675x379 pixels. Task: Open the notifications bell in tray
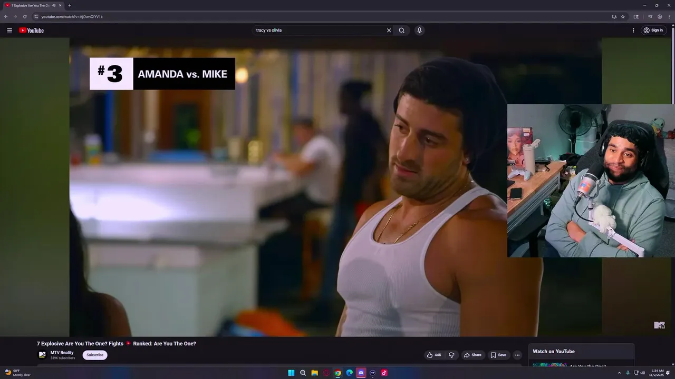pyautogui.click(x=668, y=373)
